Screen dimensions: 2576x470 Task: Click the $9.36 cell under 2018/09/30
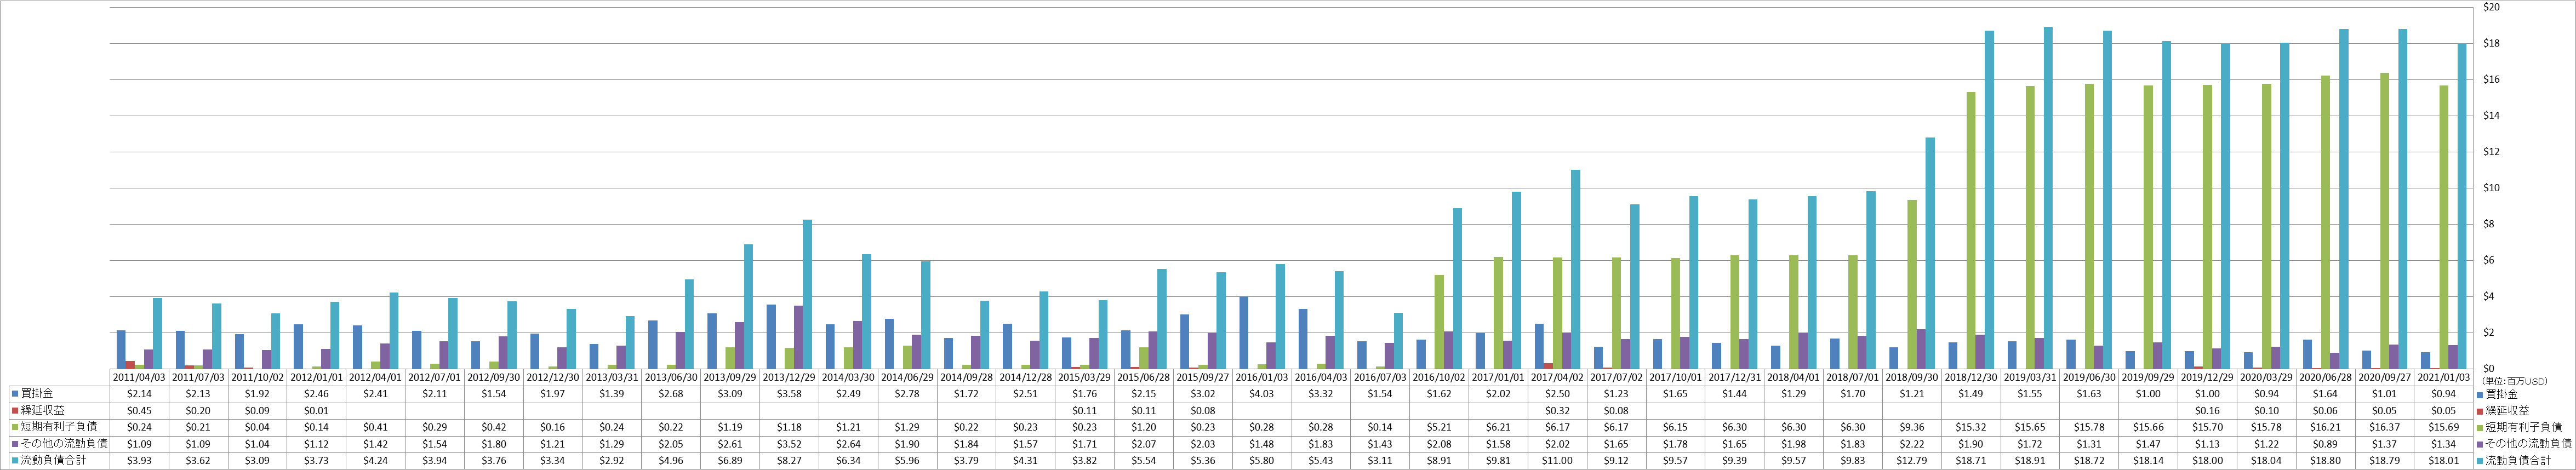point(1912,427)
